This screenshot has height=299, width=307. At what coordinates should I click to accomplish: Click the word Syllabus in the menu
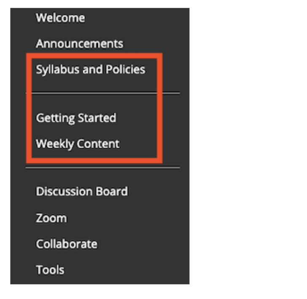(58, 70)
